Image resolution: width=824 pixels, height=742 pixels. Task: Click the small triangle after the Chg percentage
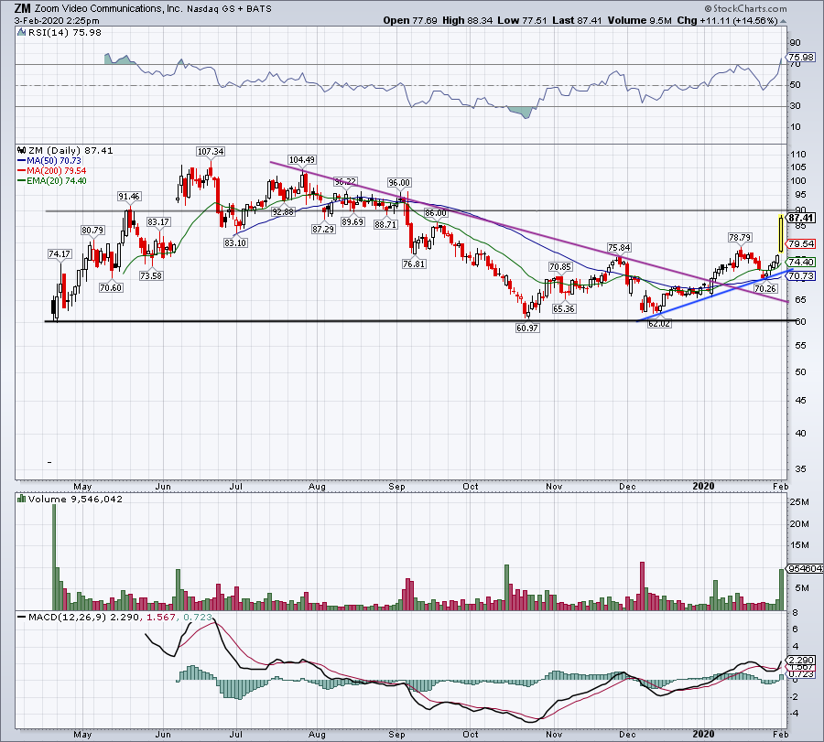[x=783, y=22]
